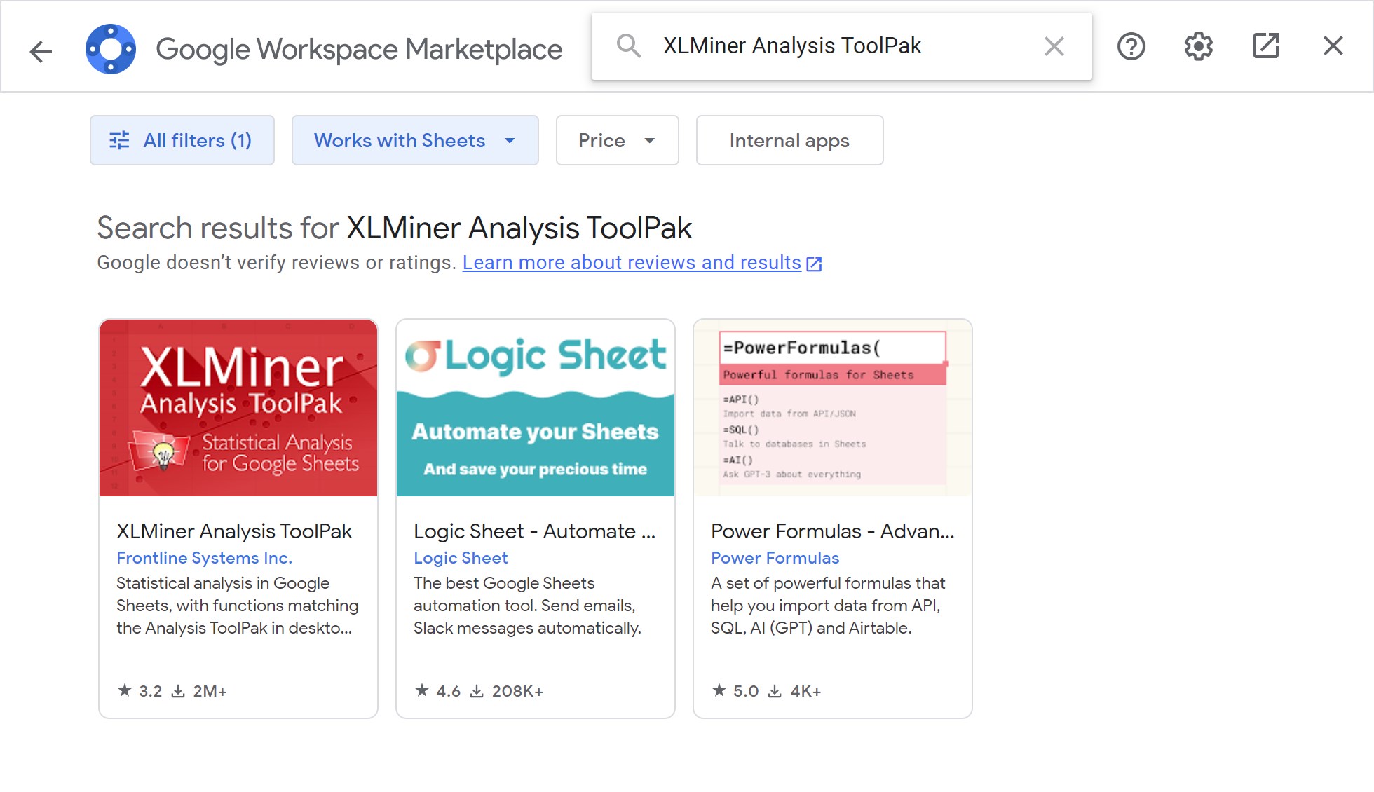Screen dimensions: 1374x792
Task: Open the settings gear icon
Action: tap(1198, 46)
